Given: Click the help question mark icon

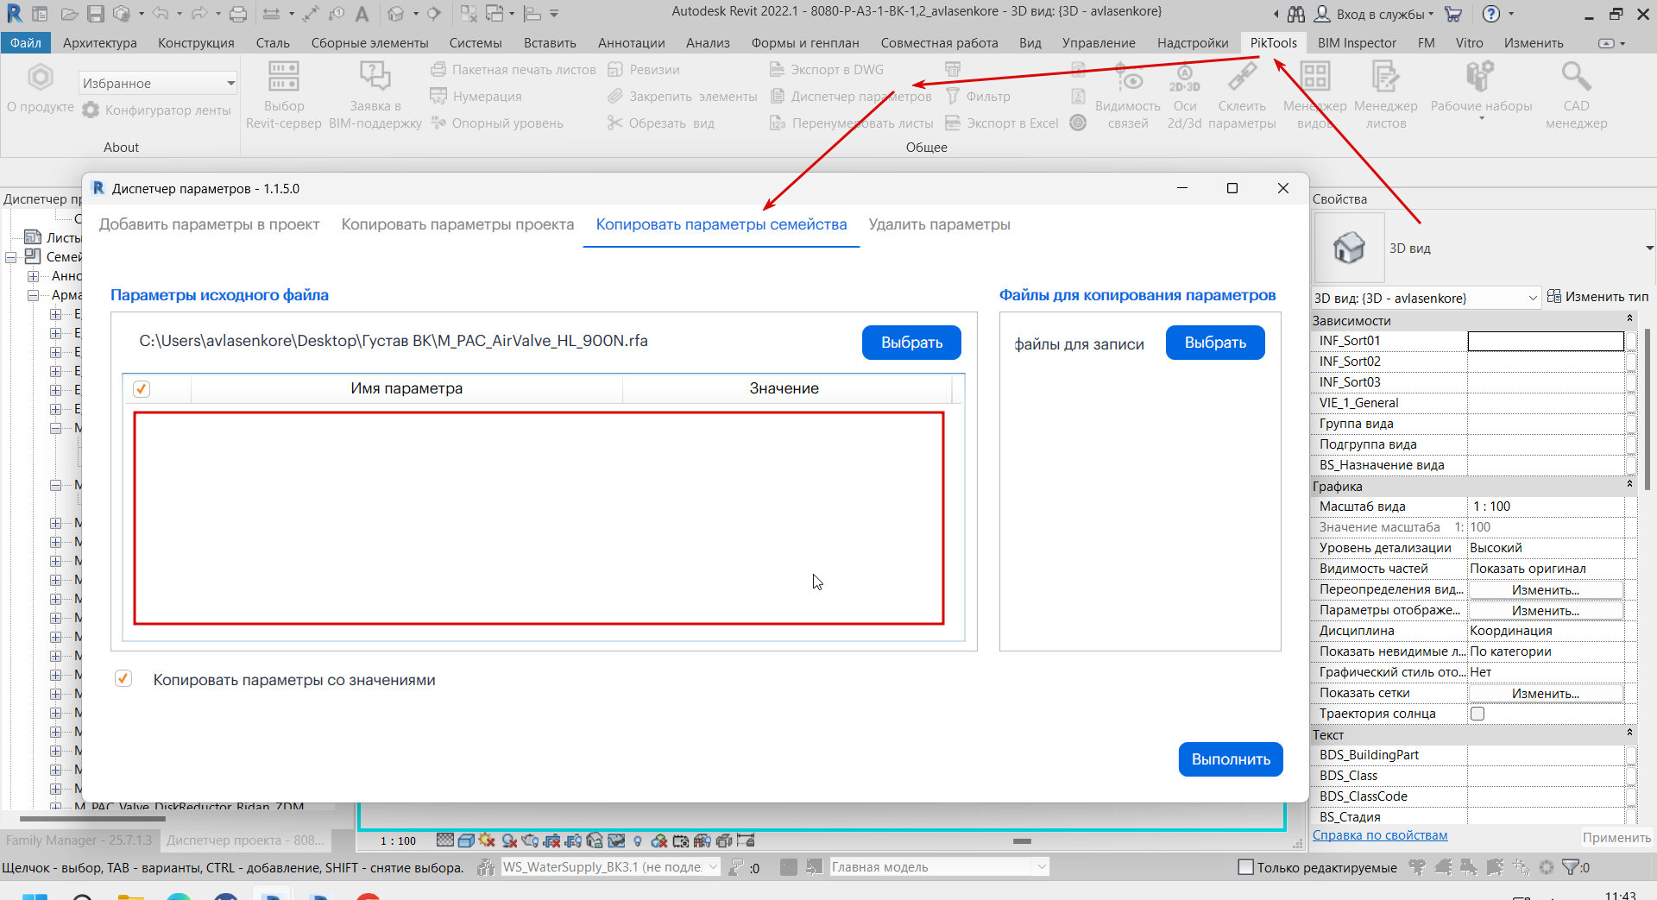Looking at the screenshot, I should (1490, 14).
